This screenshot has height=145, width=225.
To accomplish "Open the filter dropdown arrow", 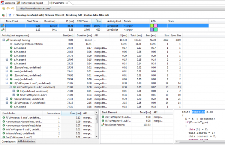I will 14,15.
